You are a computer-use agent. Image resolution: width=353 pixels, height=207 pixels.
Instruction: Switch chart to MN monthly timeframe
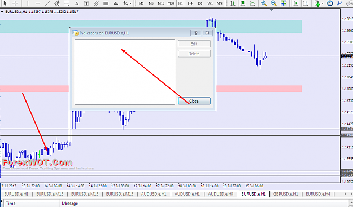click(x=220, y=3)
